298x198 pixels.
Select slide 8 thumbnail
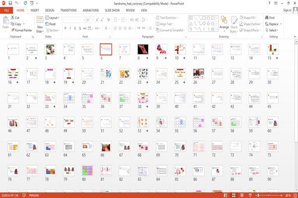143,49
